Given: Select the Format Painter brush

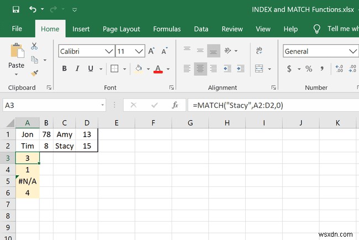Looking at the screenshot, I should [x=35, y=73].
